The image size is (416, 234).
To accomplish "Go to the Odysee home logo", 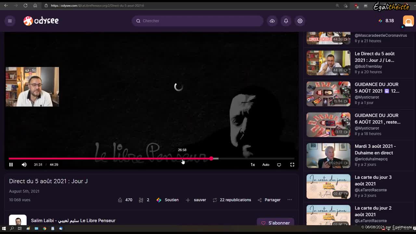I will 41,21.
